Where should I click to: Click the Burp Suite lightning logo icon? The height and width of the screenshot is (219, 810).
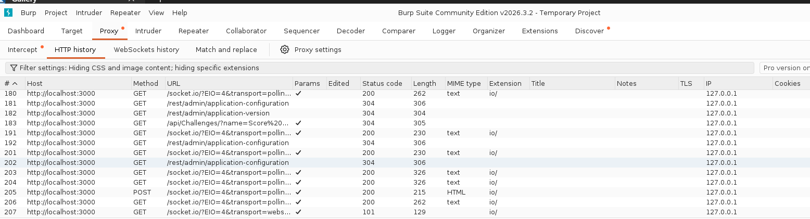coord(8,12)
